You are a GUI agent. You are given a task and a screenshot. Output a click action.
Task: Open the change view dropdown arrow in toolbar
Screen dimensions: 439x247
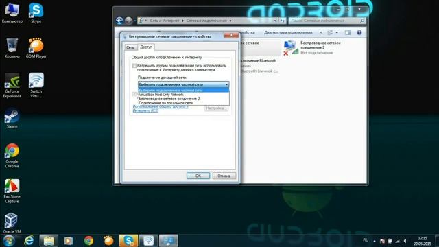tap(337, 32)
